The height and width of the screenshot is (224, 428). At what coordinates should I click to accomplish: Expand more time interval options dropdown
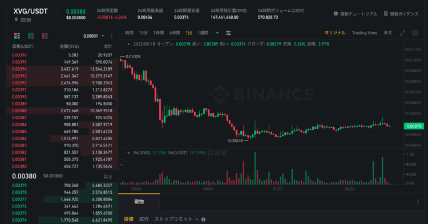pyautogui.click(x=217, y=33)
